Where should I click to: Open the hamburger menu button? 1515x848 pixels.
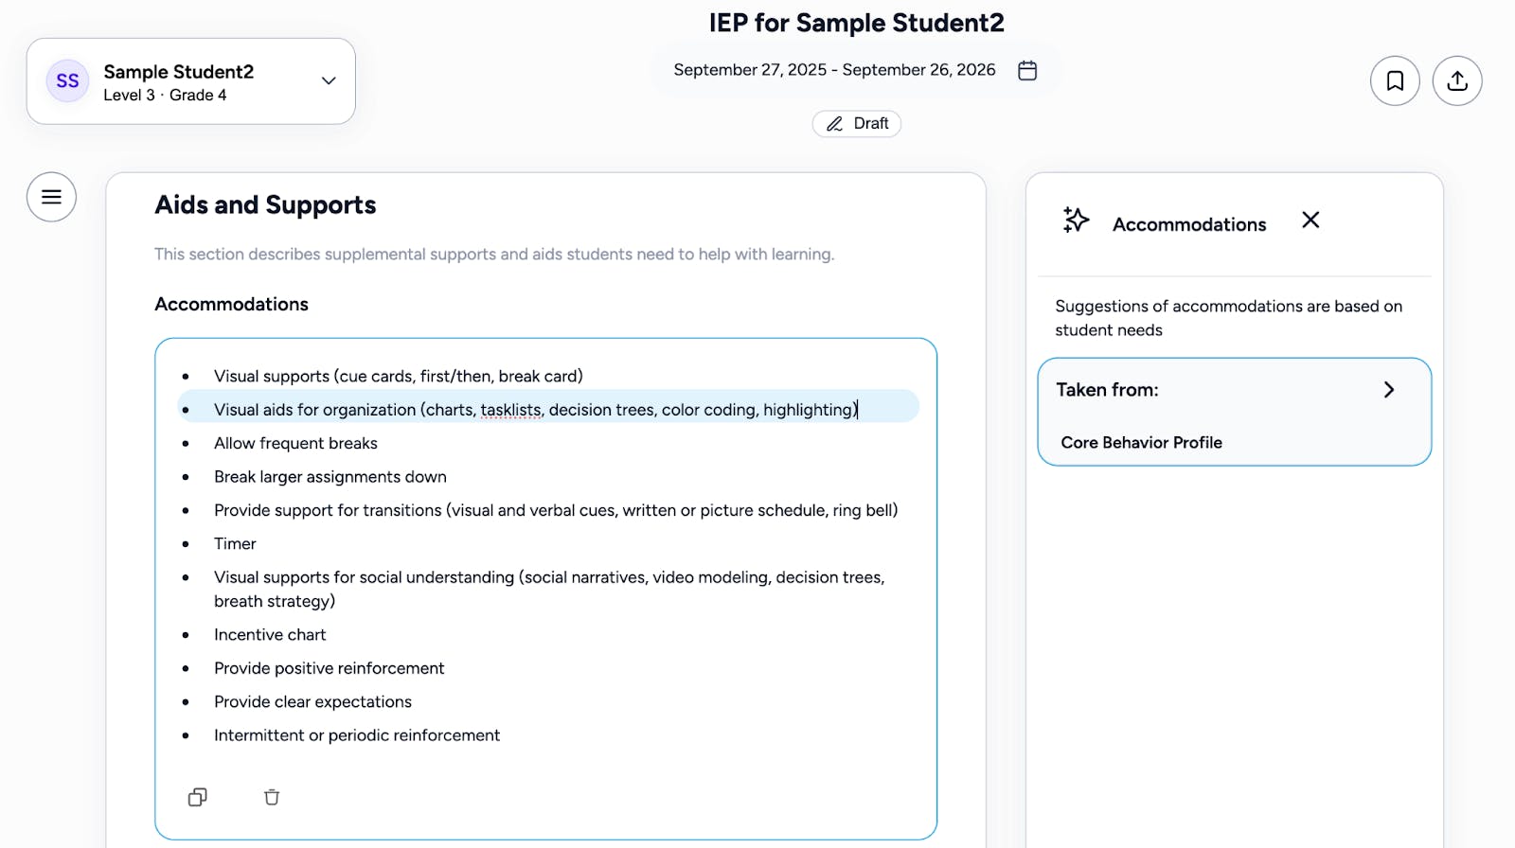(51, 197)
